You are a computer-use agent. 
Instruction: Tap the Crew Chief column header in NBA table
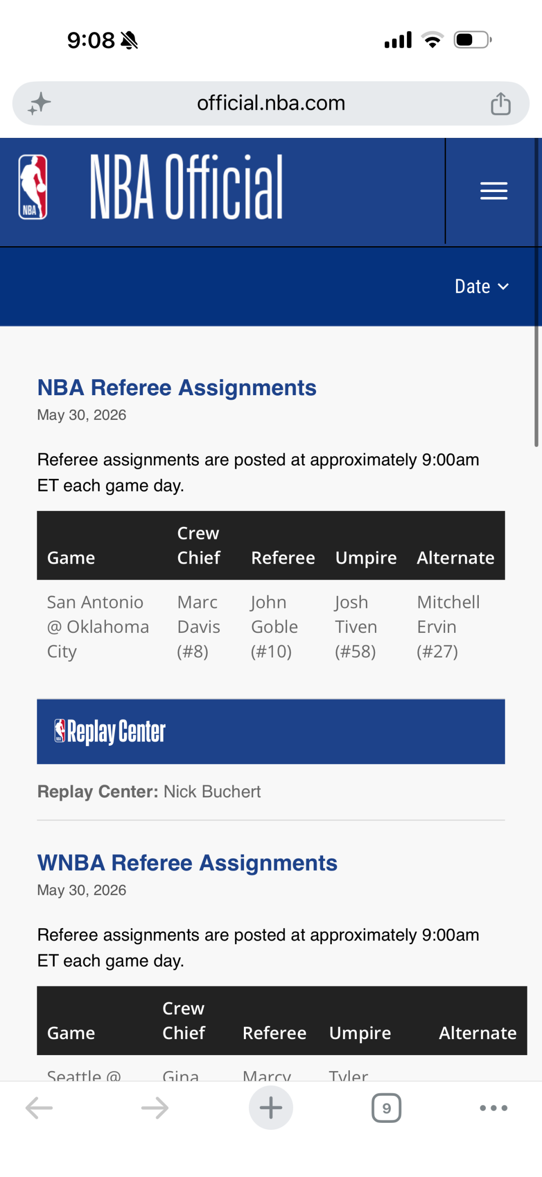(x=199, y=545)
